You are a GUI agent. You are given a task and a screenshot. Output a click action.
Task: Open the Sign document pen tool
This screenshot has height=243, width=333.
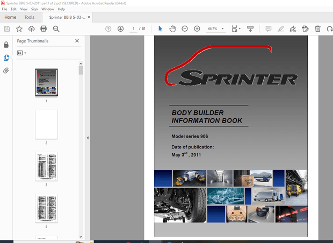293,28
